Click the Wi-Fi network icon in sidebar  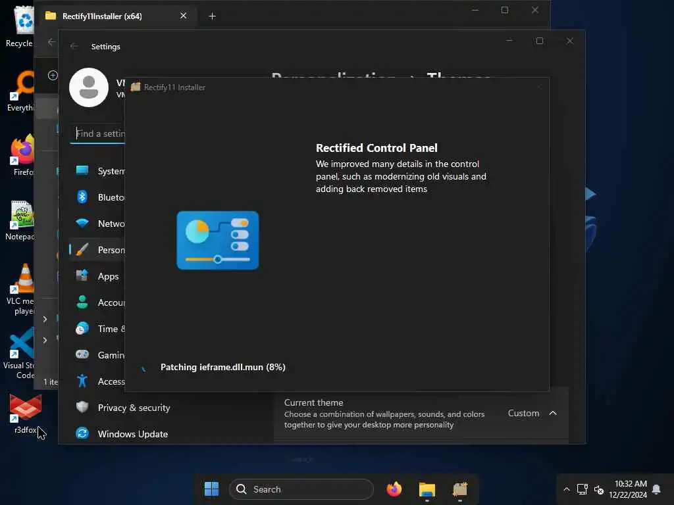click(82, 223)
